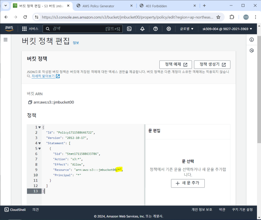The image size is (261, 220).
Task: Open the browser extensions puzzle icon
Action: [232, 17]
